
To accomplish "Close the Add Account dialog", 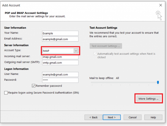I will click(161, 5).
